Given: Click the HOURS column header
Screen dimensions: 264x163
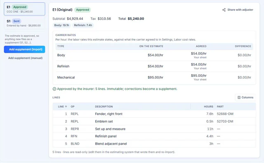Looking at the screenshot, I should pos(209,106).
